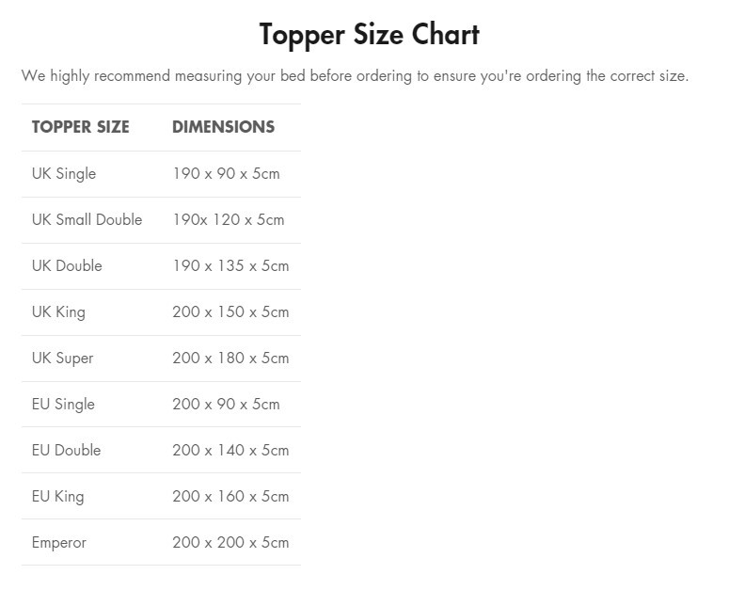Select the UK Super row label
Screen dimensions: 729x590
[62, 359]
